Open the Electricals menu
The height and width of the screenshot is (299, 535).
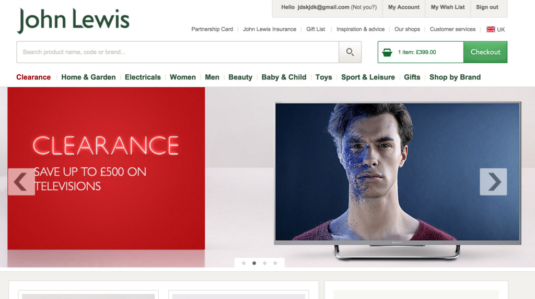[x=143, y=77]
